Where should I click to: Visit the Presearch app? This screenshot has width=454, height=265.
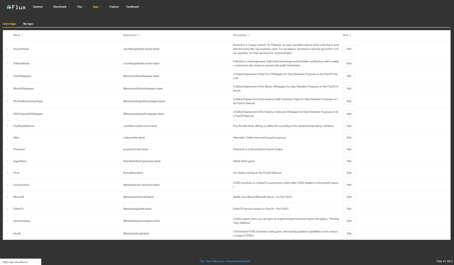point(349,149)
